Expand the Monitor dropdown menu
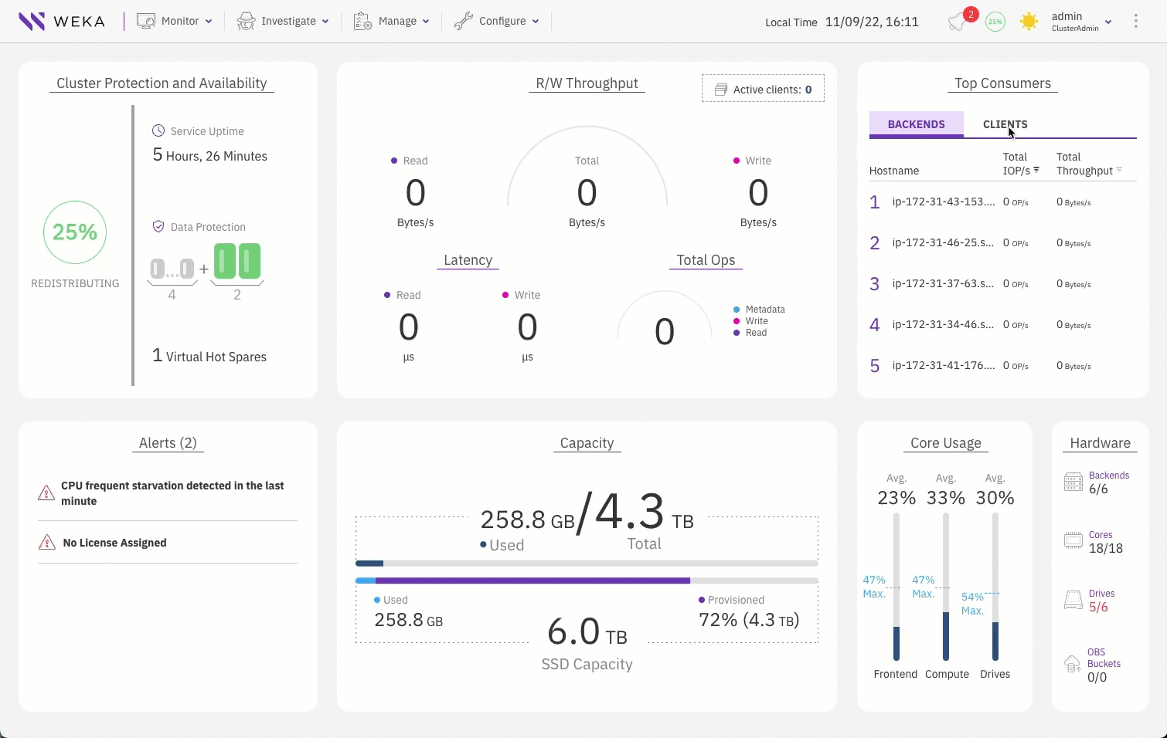Viewport: 1167px width, 738px height. click(175, 22)
